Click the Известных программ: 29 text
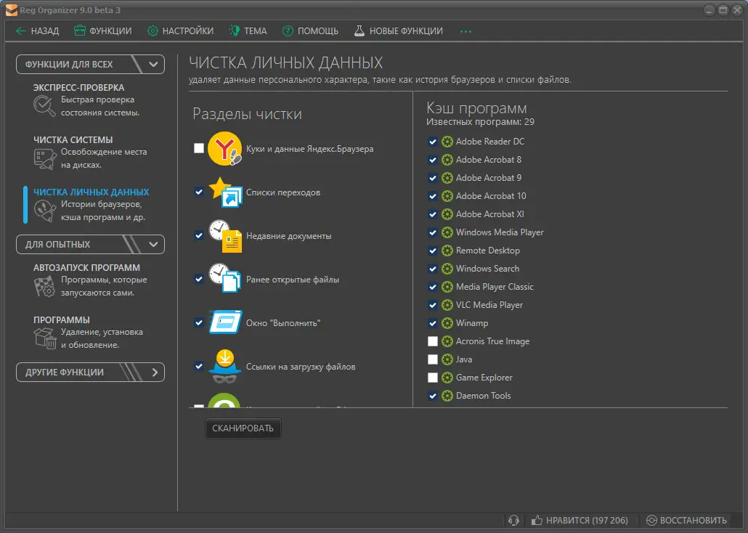Viewport: 748px width, 533px height. tap(480, 122)
